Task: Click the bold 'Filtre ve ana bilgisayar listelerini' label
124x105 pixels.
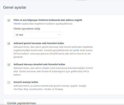Action: [x=48, y=20]
